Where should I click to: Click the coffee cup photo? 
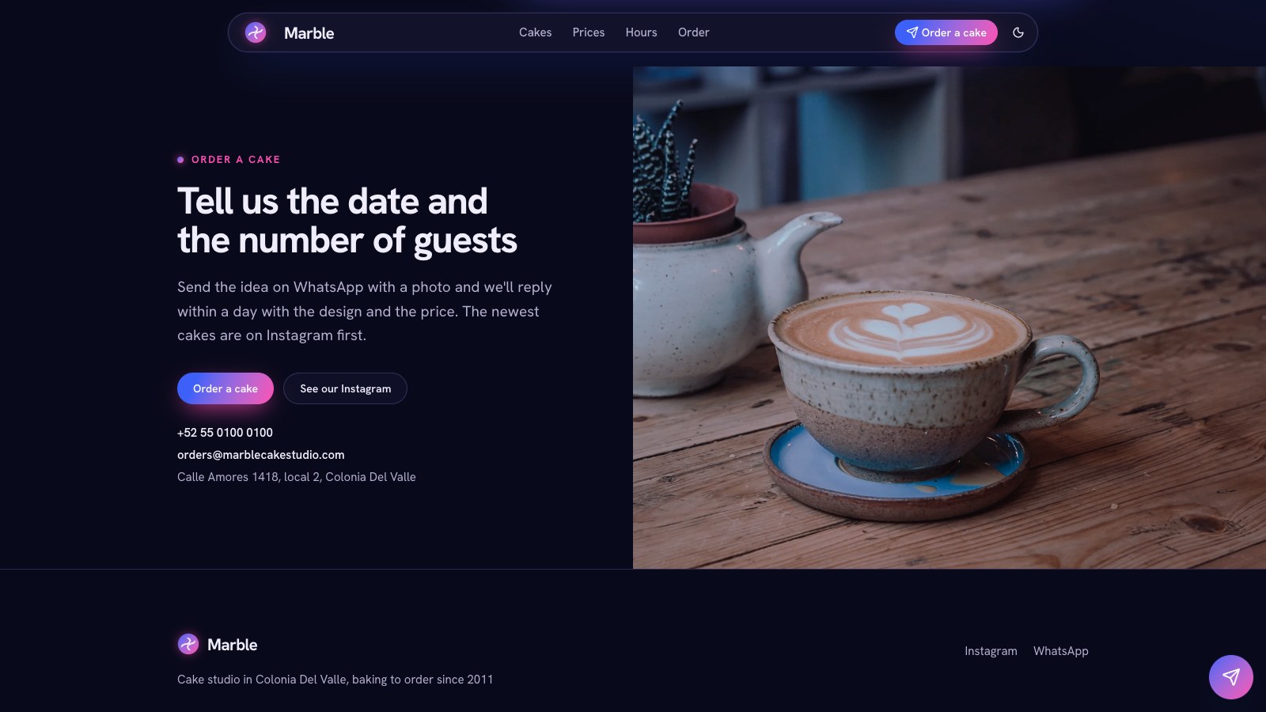click(949, 317)
